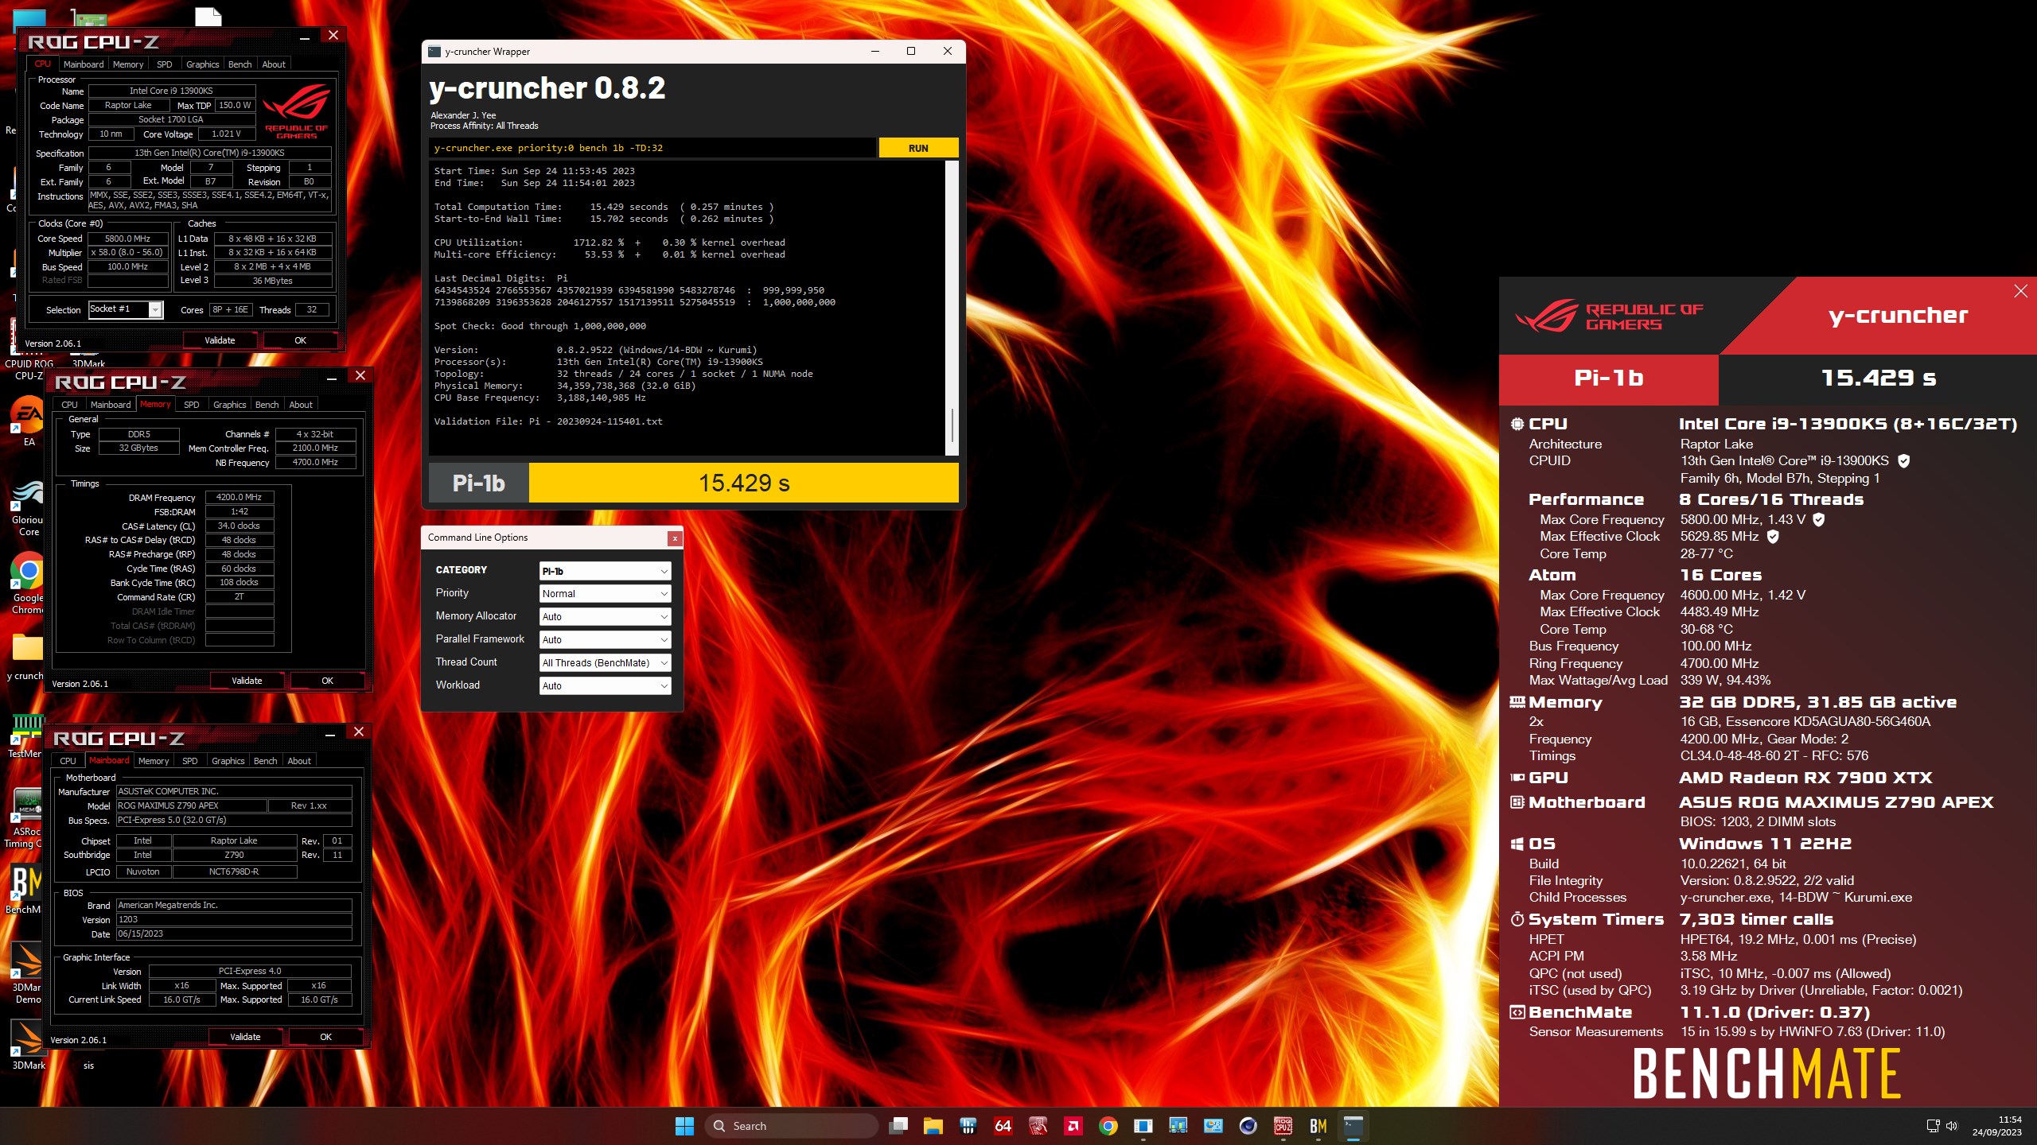
Task: Click the yellow 15.429 s result bar
Action: 743,483
